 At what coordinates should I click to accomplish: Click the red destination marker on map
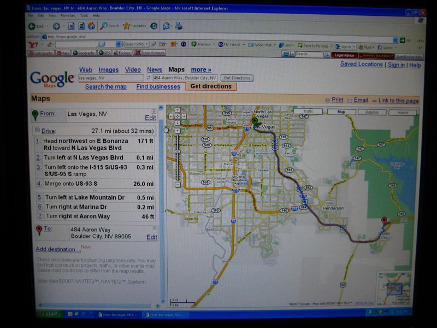tap(384, 220)
